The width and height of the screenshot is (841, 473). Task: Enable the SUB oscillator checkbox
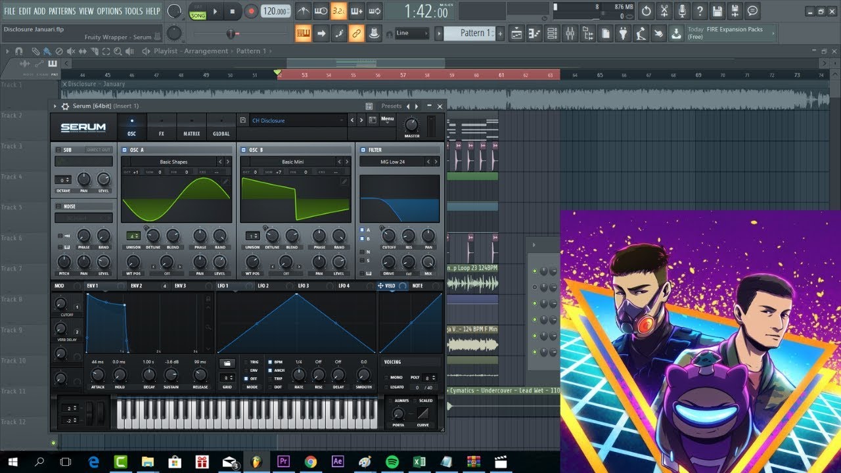coord(58,150)
